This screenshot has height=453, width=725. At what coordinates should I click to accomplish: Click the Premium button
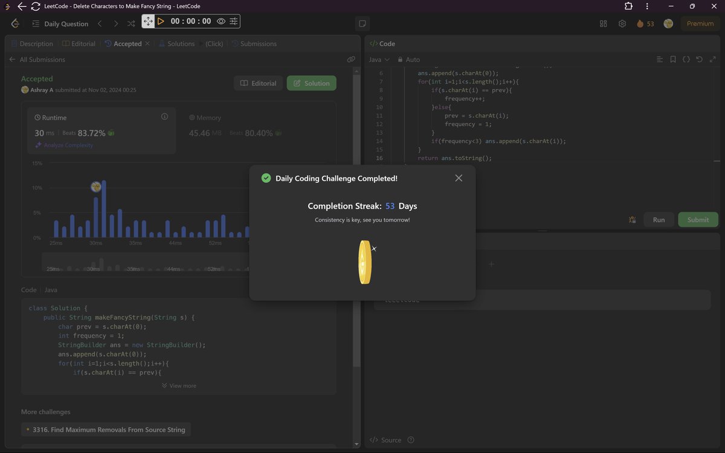click(700, 24)
